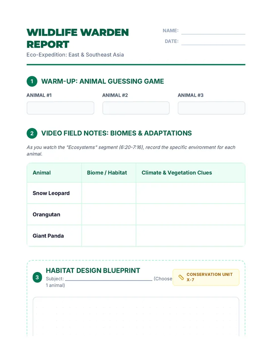Click 'VIDEO FIELD NOTES: BIOMES & ADAPTATIONS' heading

(117, 133)
